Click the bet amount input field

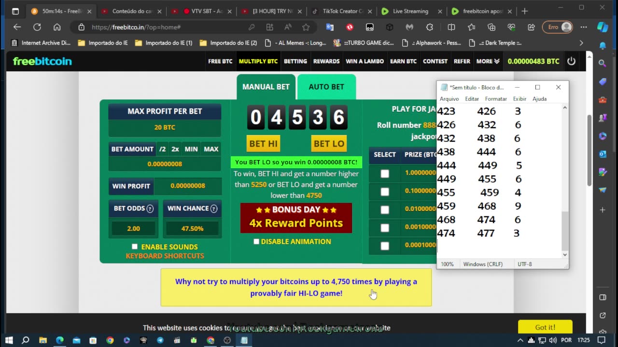pos(165,164)
